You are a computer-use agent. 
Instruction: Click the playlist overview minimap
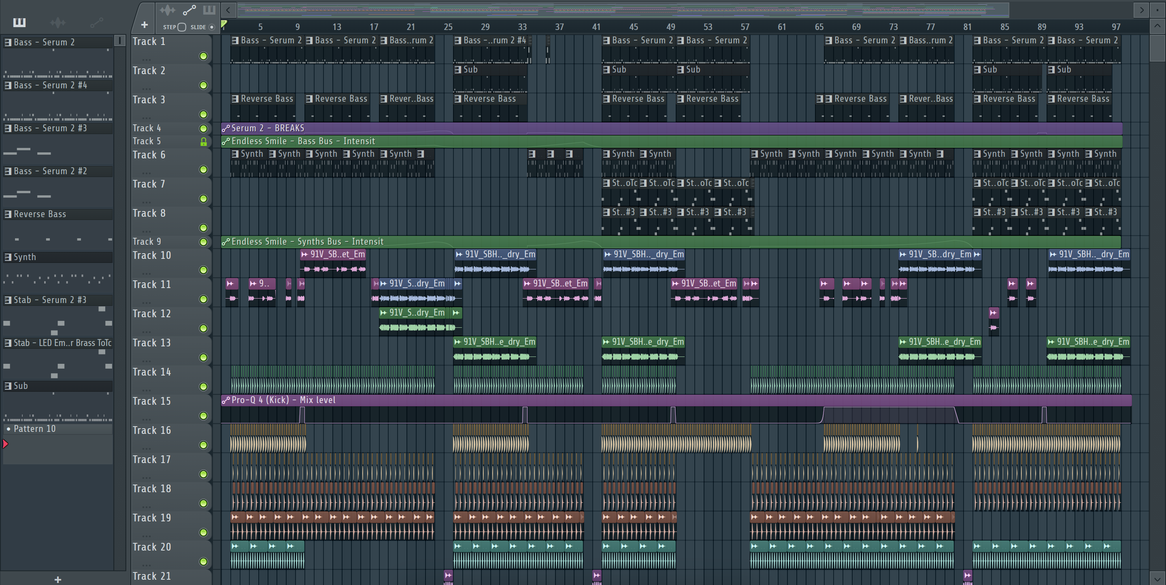pos(623,9)
